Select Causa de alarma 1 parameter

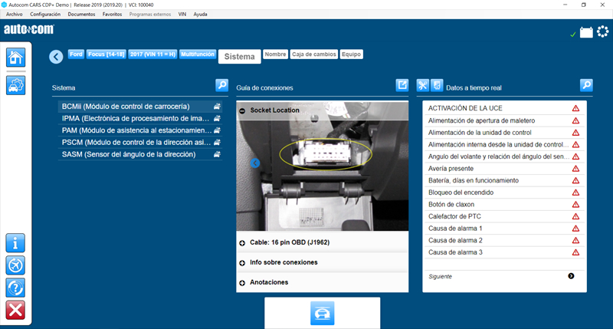pos(504,229)
